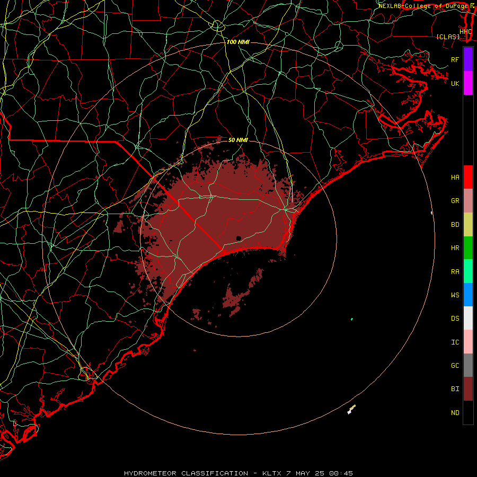
Task: Click the GC gray legend swatch
Action: tap(468, 365)
